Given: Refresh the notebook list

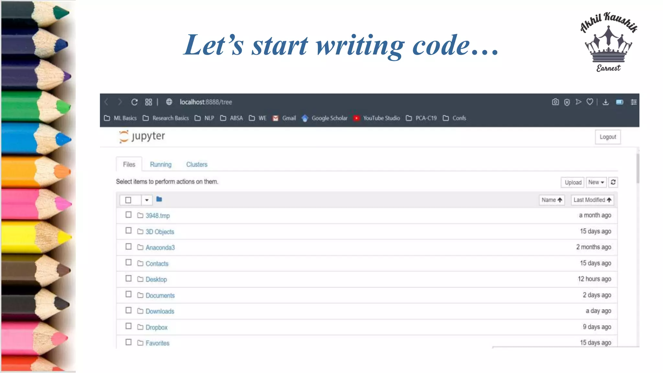Looking at the screenshot, I should pyautogui.click(x=613, y=182).
